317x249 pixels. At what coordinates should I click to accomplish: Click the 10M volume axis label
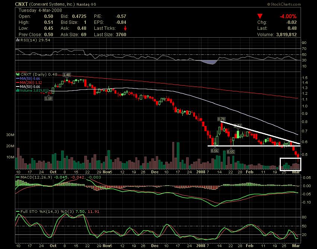coord(10,157)
